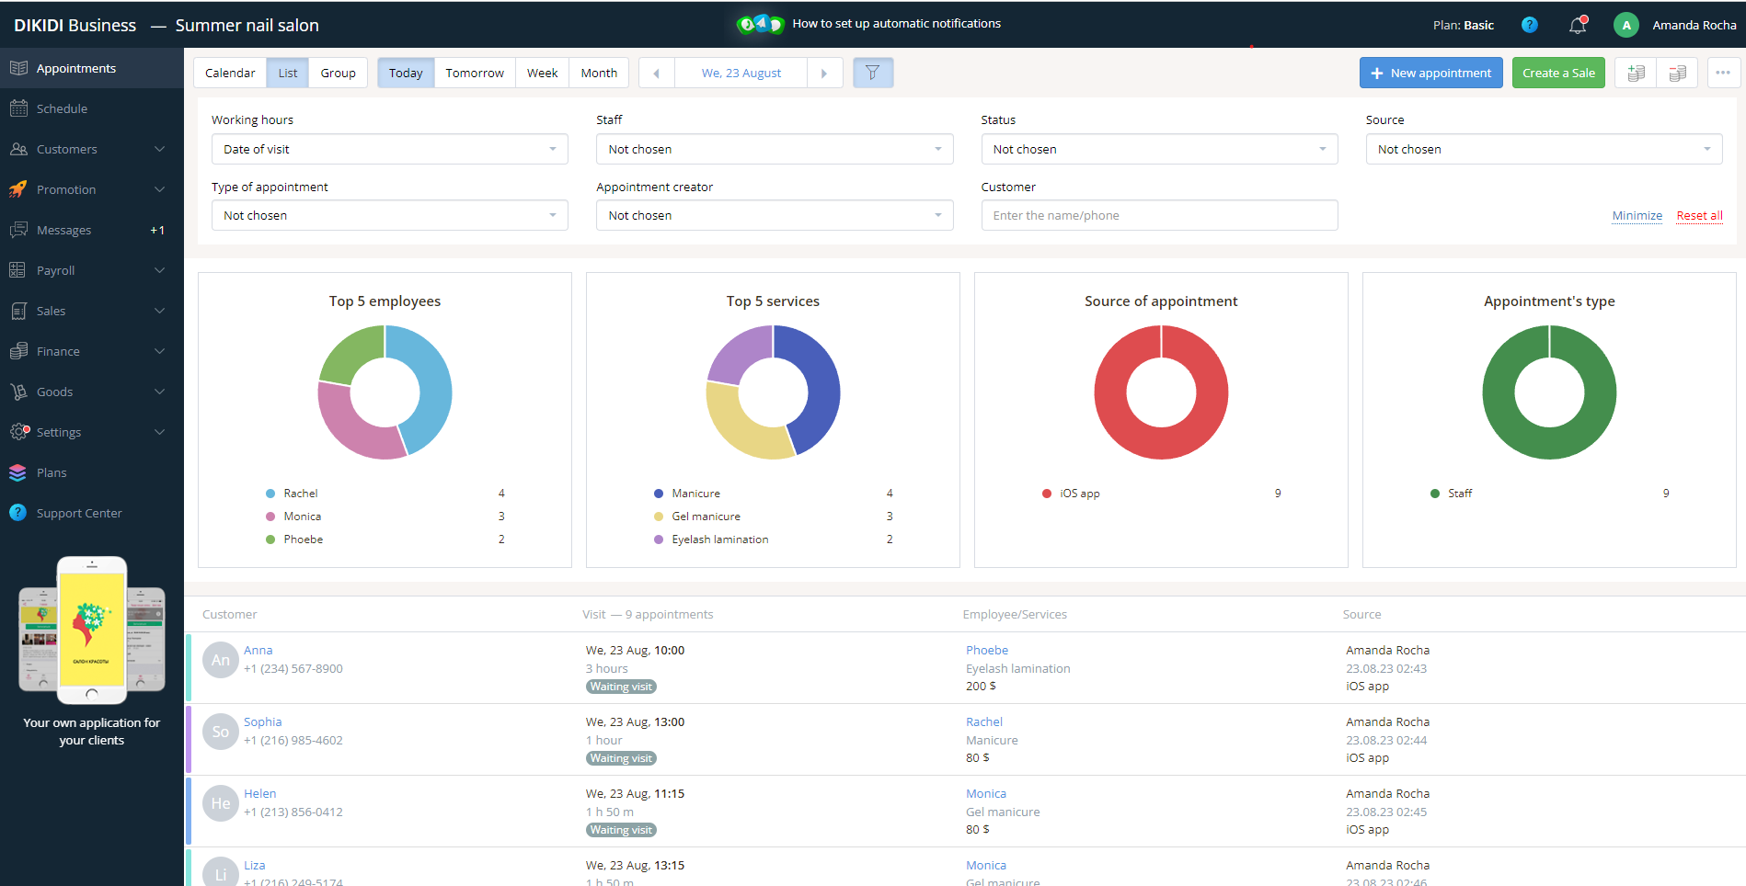Screen dimensions: 1746x886
Task: Select the List view tab
Action: (x=288, y=73)
